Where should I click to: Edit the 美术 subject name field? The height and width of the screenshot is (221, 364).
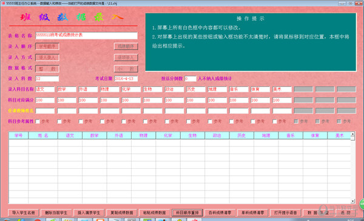click(282, 89)
